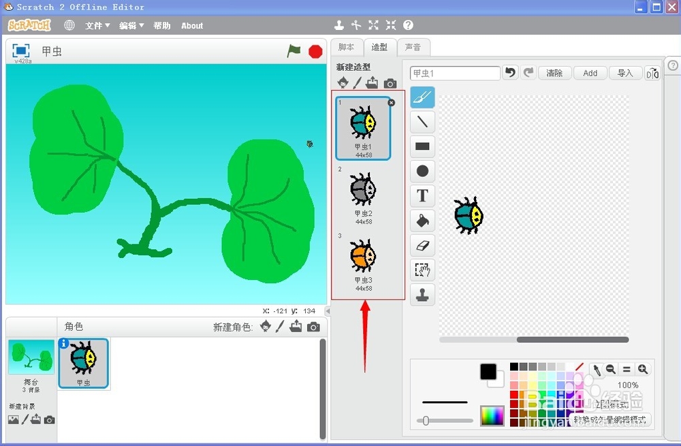The image size is (681, 446).
Task: Paint a new backdrop
Action: 25,419
